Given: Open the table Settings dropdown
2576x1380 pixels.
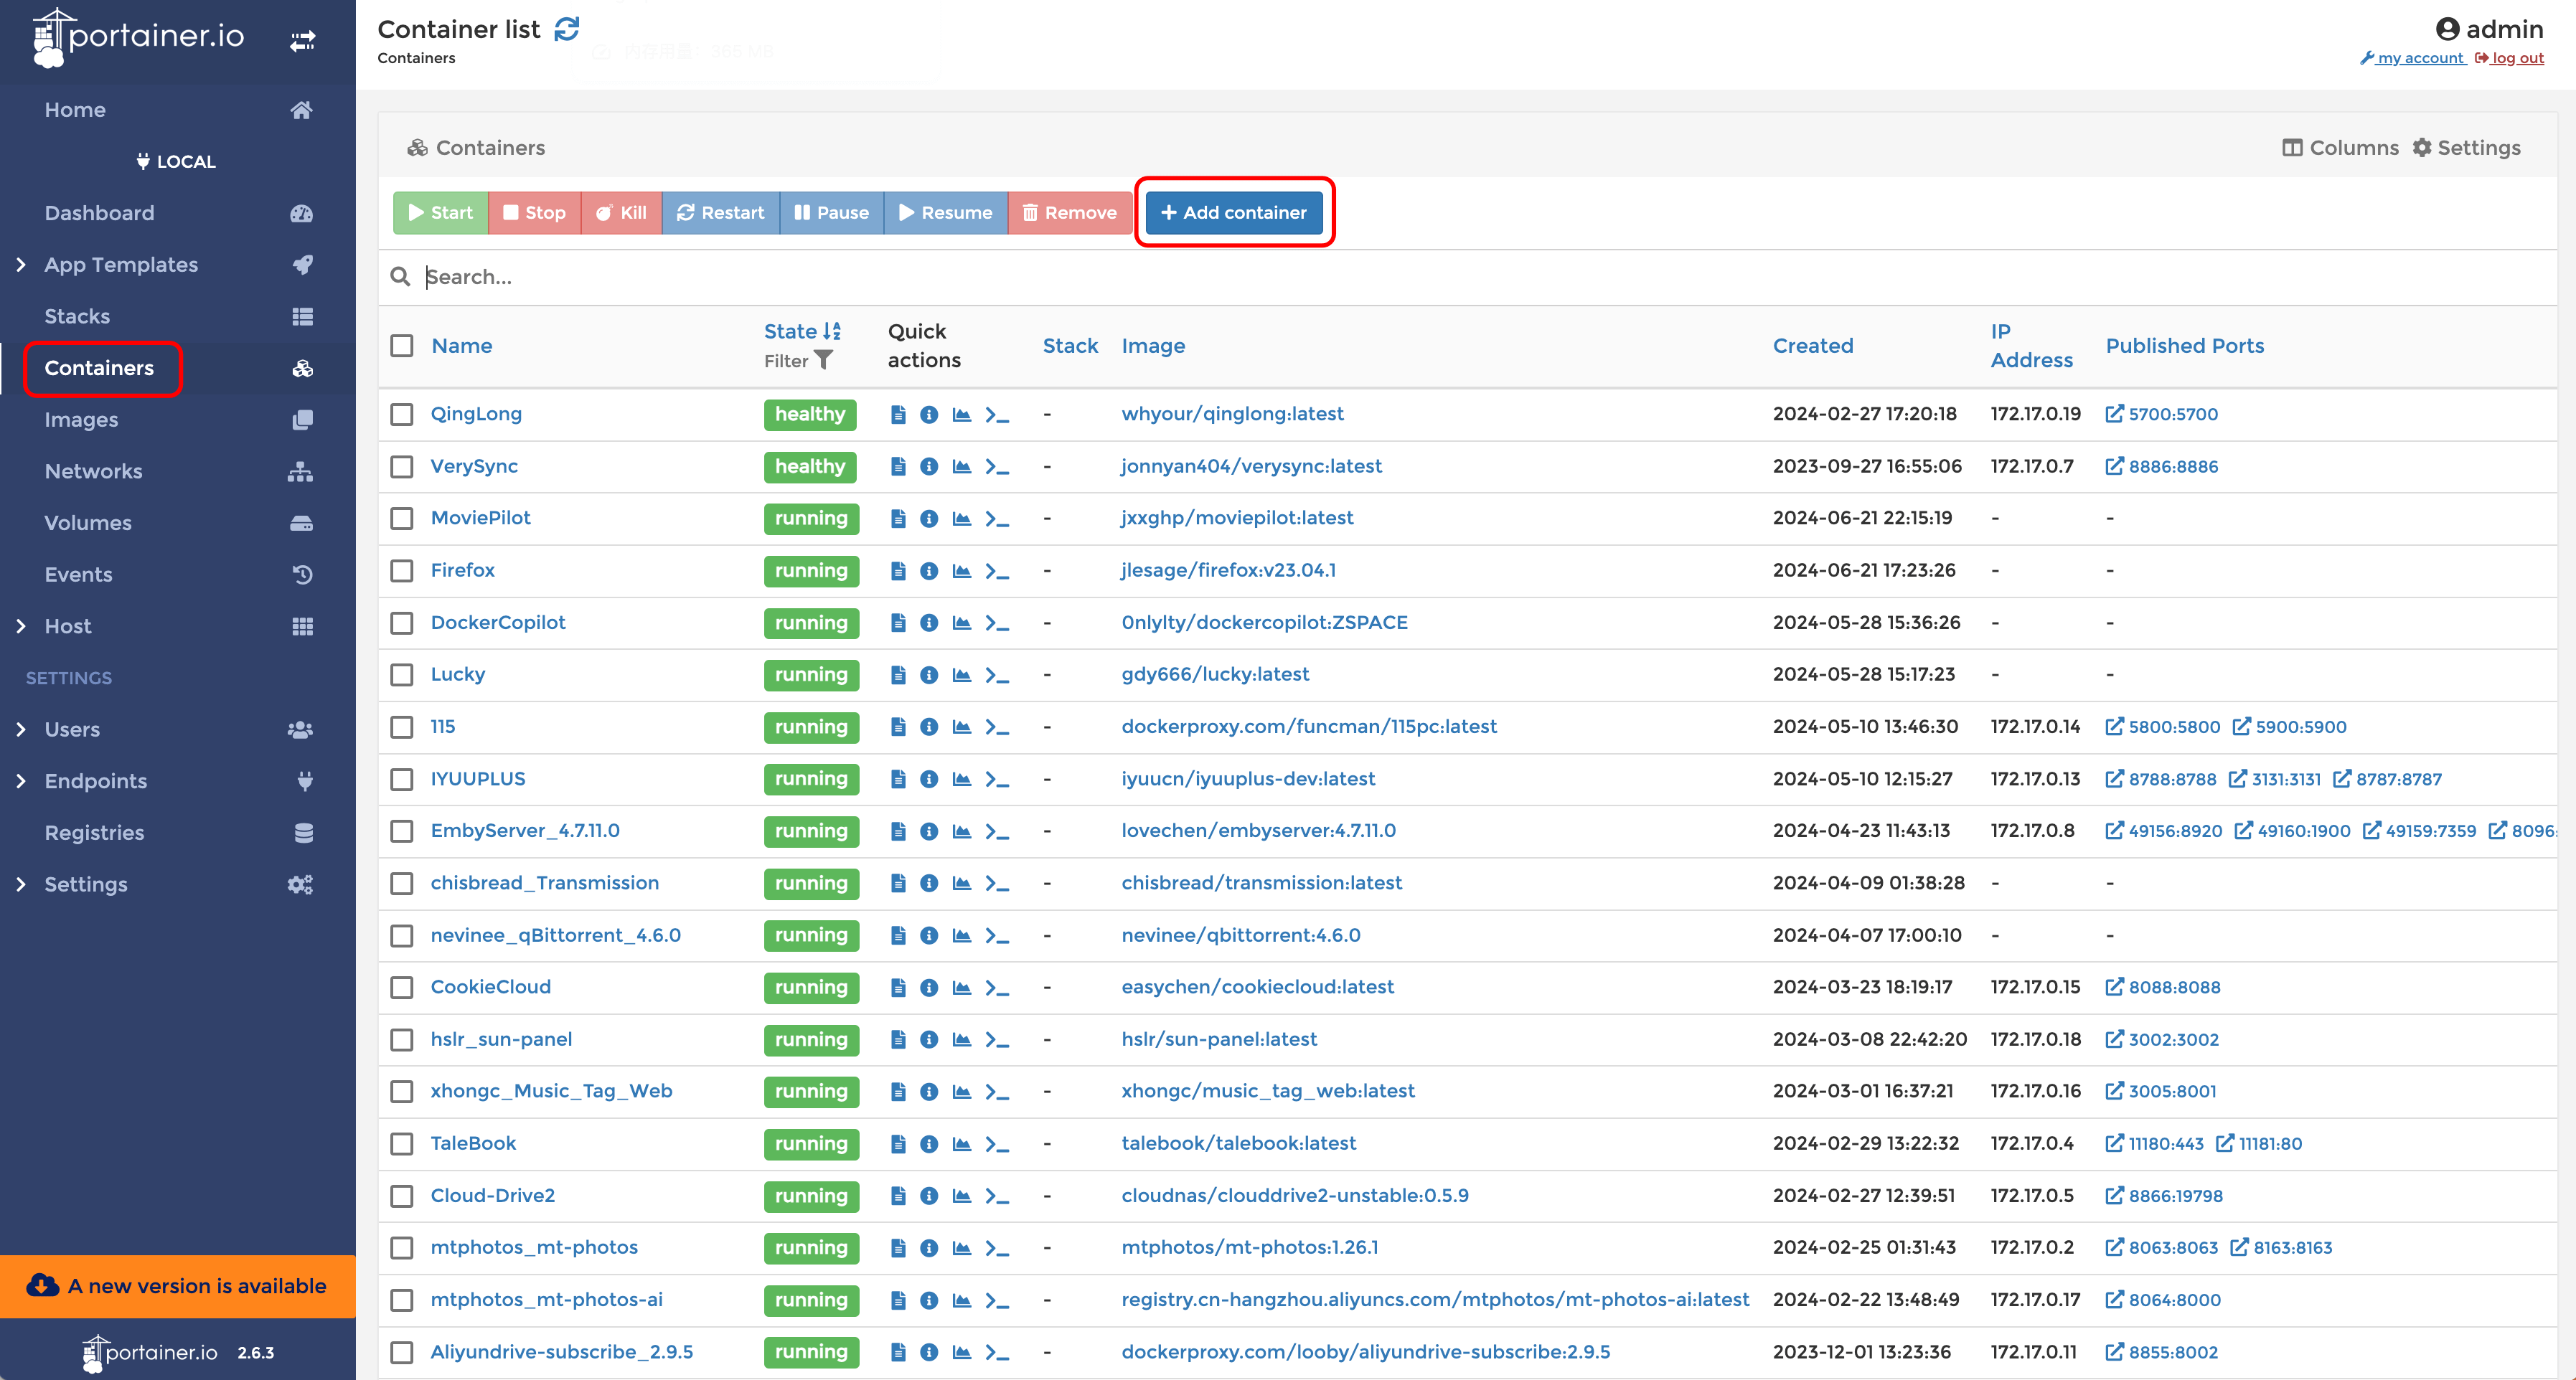Looking at the screenshot, I should 2466,148.
